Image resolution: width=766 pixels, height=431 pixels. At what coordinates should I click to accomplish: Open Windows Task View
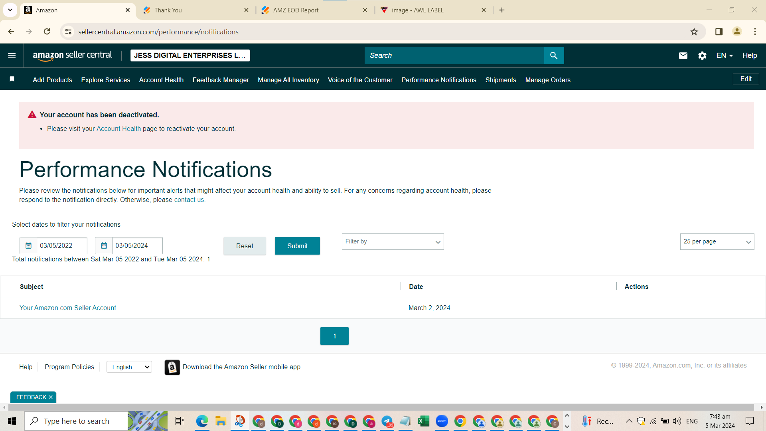coord(180,421)
